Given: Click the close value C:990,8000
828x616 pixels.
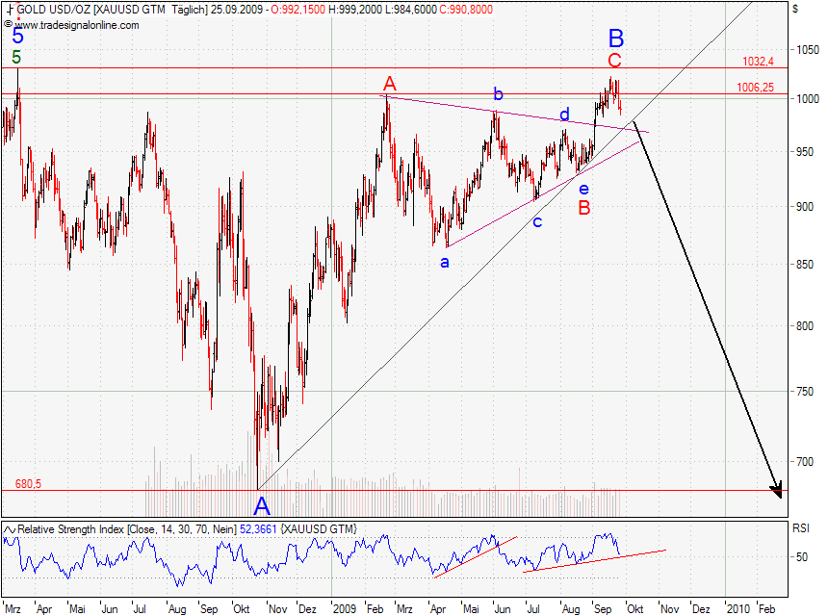Looking at the screenshot, I should (466, 10).
